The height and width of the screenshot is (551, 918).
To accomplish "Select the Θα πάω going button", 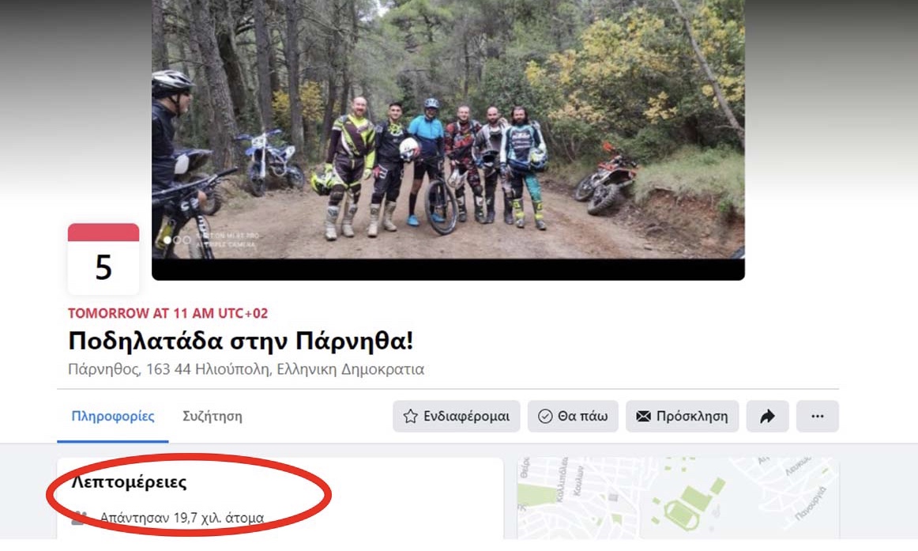I will point(573,417).
